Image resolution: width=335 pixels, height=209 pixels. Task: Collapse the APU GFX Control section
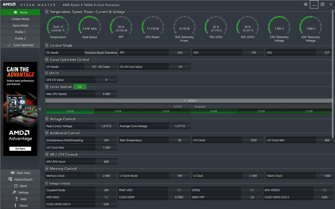pyautogui.click(x=47, y=154)
